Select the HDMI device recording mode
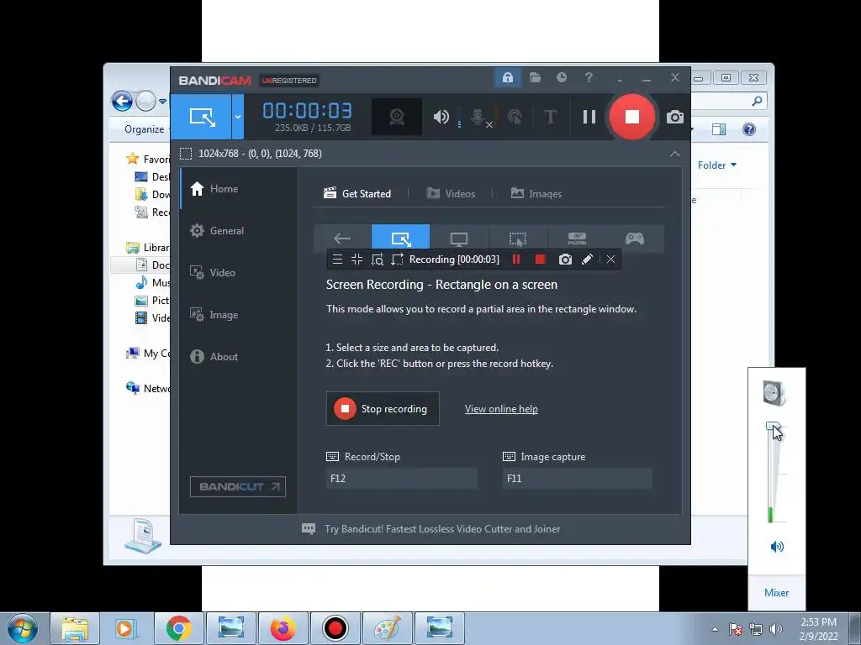This screenshot has width=861, height=645. (x=576, y=238)
